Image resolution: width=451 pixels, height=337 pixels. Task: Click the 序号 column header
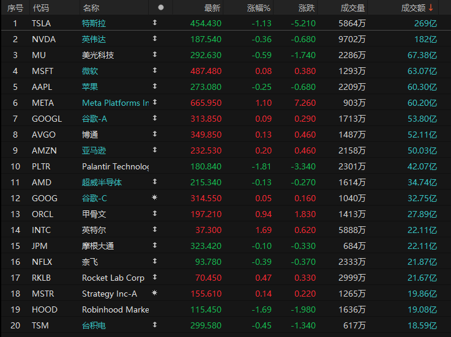15,8
